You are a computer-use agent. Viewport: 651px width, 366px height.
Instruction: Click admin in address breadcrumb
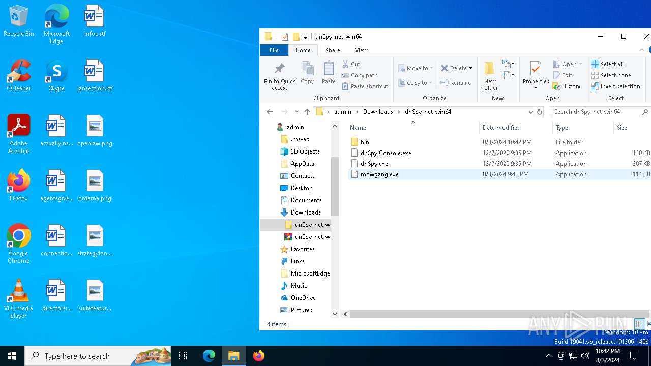click(342, 112)
